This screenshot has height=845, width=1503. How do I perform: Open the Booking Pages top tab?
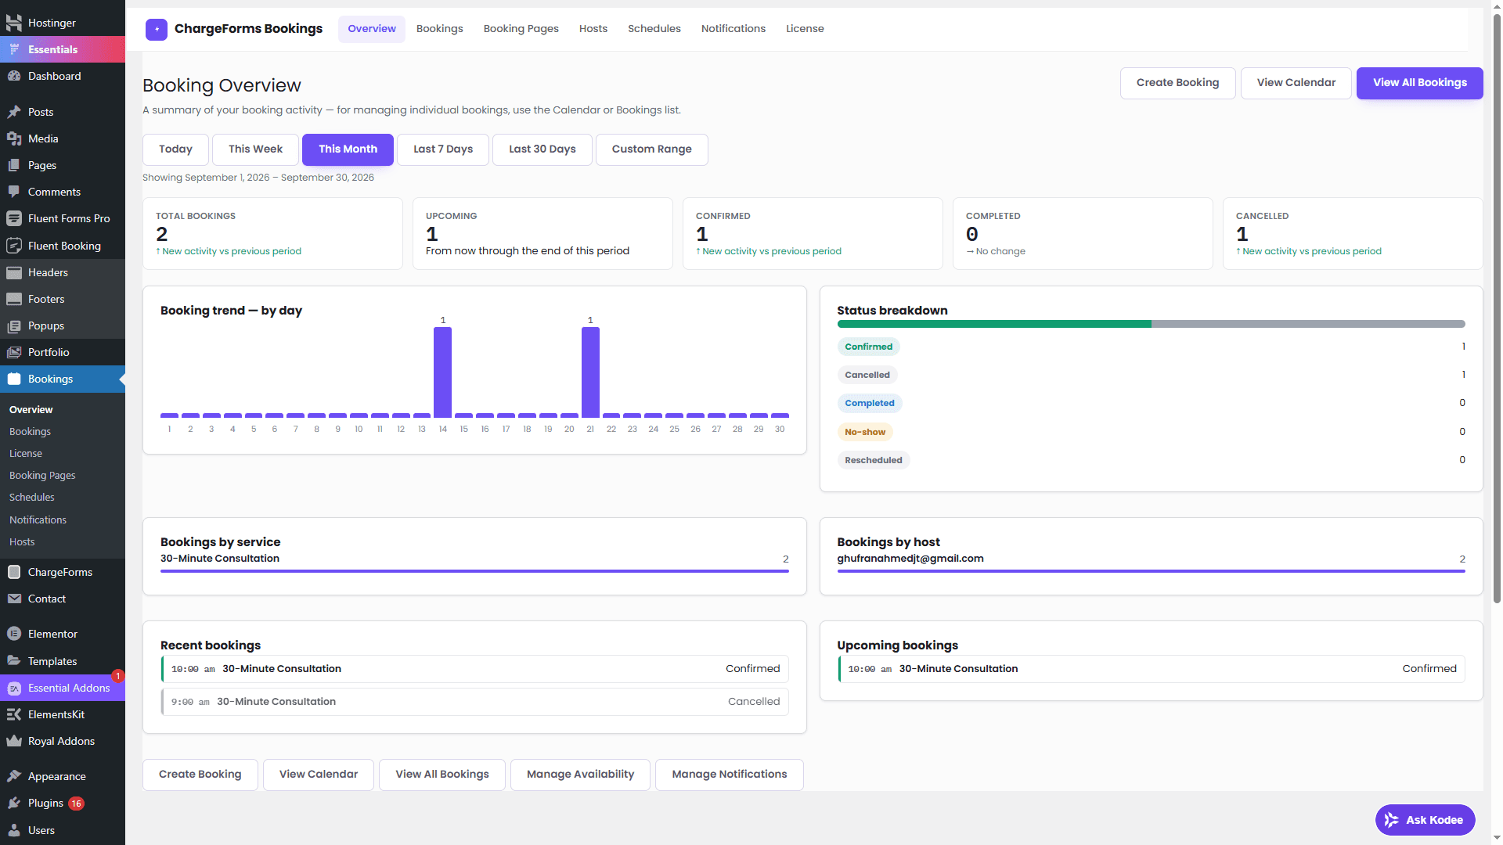click(x=521, y=29)
